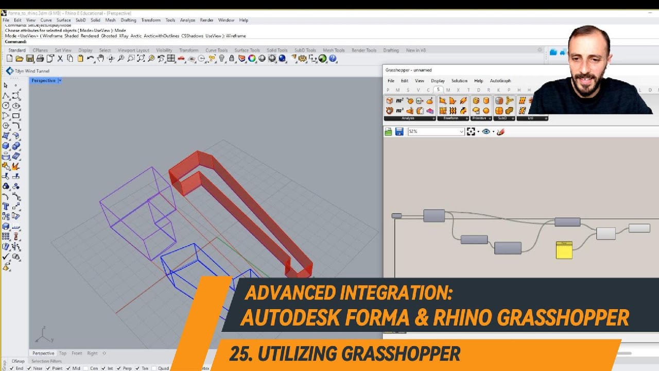The height and width of the screenshot is (371, 659).
Task: Toggle the Perp osnap checkbox
Action: pos(118,368)
